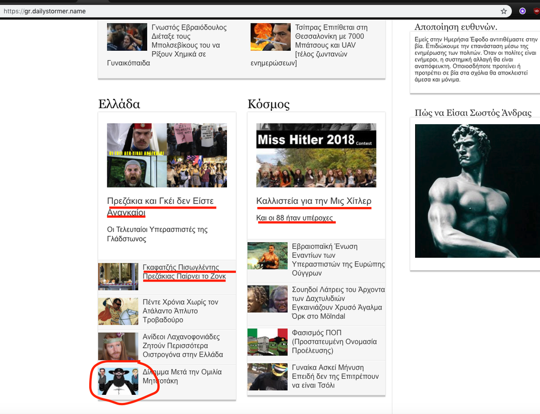Open the 'Ανίδεοι Λαχανοφονιάδες' article link
The width and height of the screenshot is (540, 414).
click(183, 346)
